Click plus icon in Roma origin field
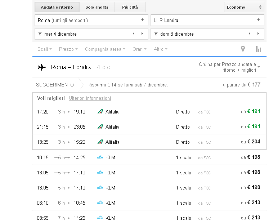Screen dimensions: 273x223 [142, 20]
